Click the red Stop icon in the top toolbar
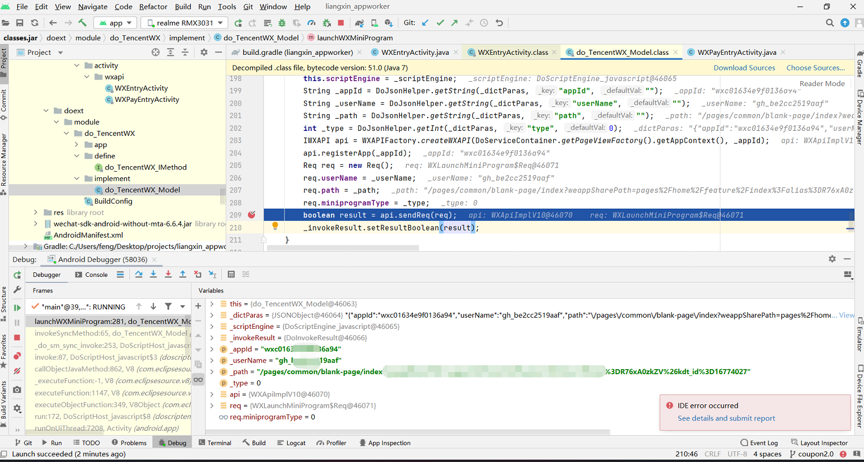The width and height of the screenshot is (864, 462). click(x=341, y=23)
